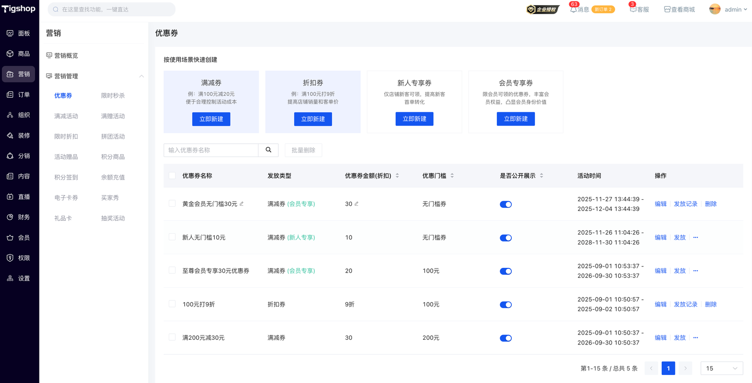
Task: Open more options for 新人无门槛10元 row
Action: (x=696, y=237)
